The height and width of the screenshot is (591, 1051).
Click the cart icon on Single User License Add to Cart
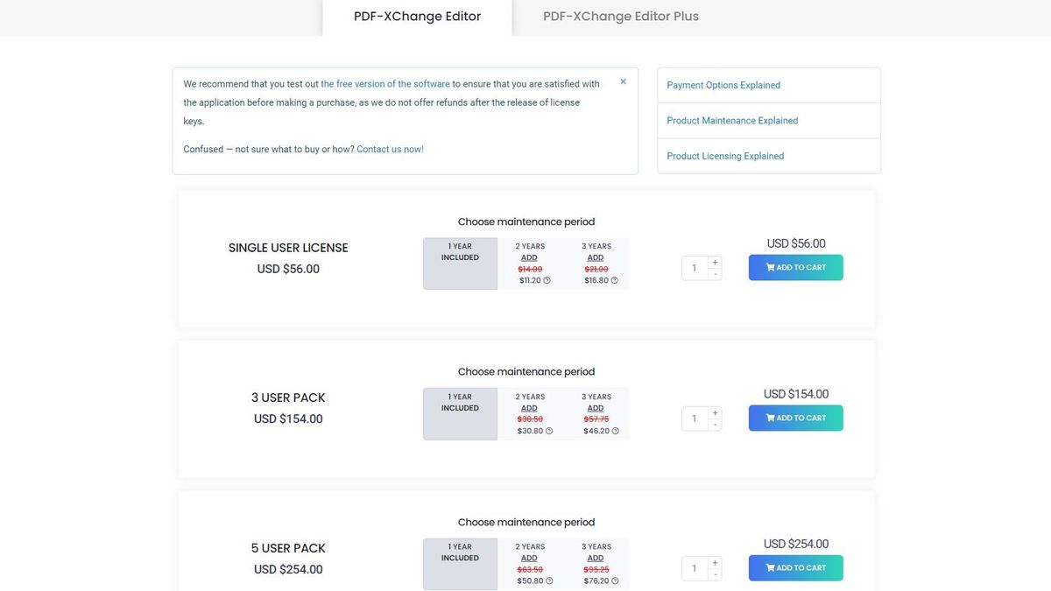(x=769, y=267)
